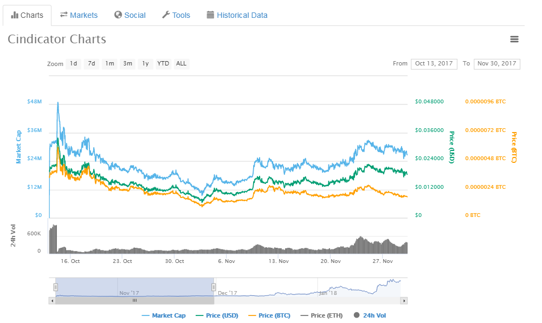
Task: Click the 27. Nov x-axis date label
Action: (x=383, y=261)
